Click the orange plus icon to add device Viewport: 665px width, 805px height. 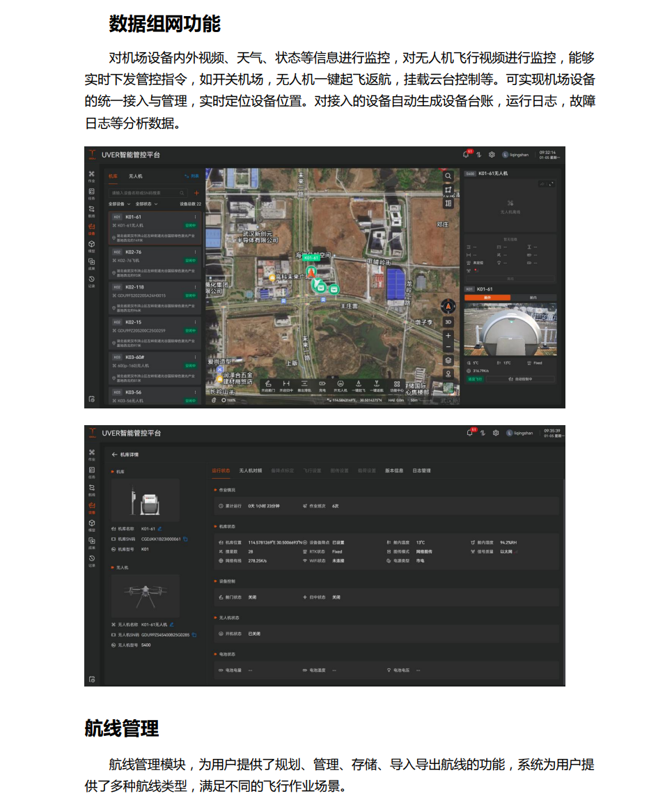[196, 192]
